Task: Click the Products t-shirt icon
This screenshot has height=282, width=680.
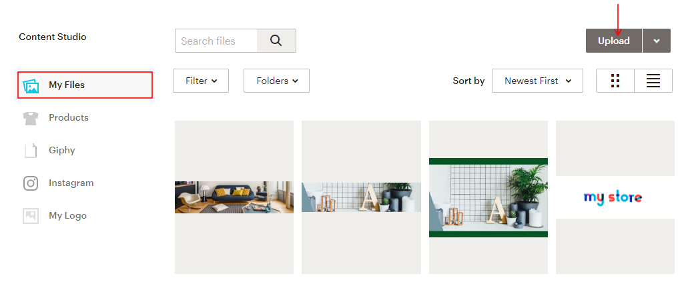Action: pos(31,118)
